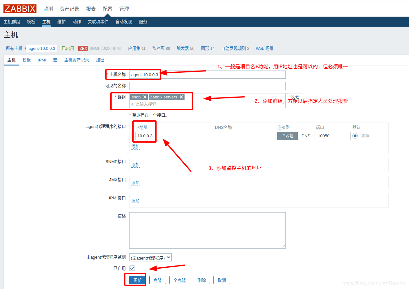
Task: Go to 服务 submenu
Action: point(143,22)
